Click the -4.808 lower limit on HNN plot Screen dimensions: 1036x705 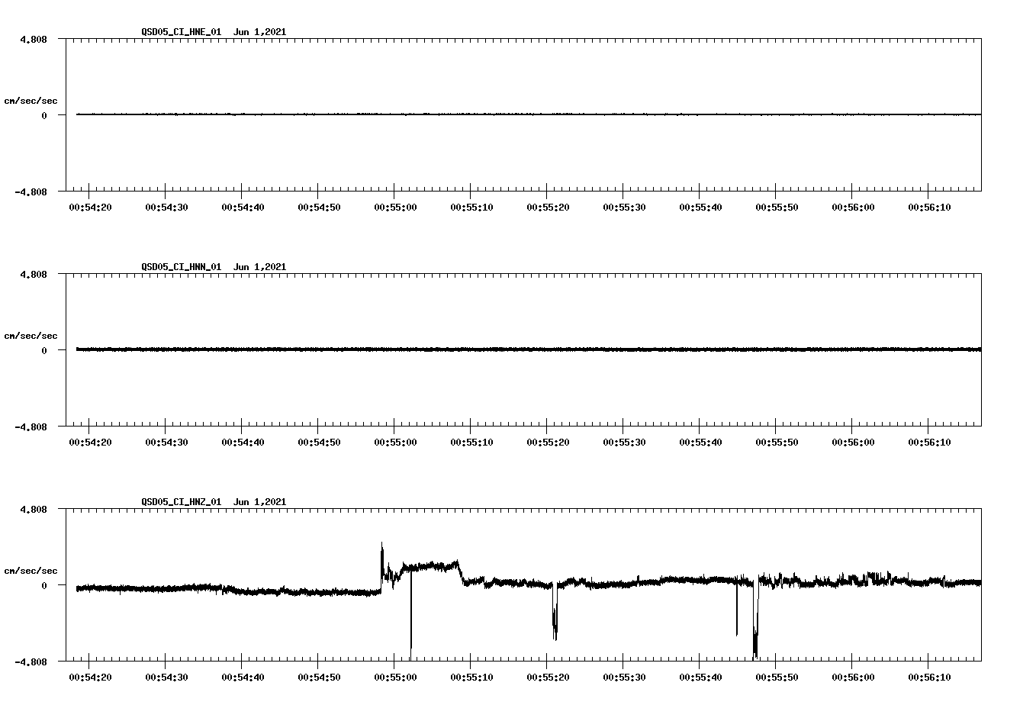coord(31,427)
